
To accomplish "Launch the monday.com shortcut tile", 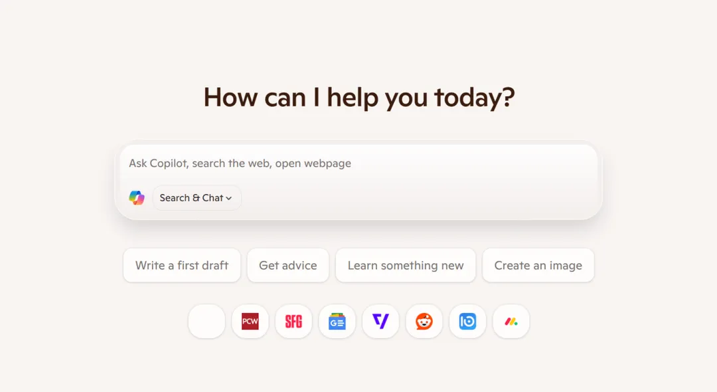I will pos(511,322).
